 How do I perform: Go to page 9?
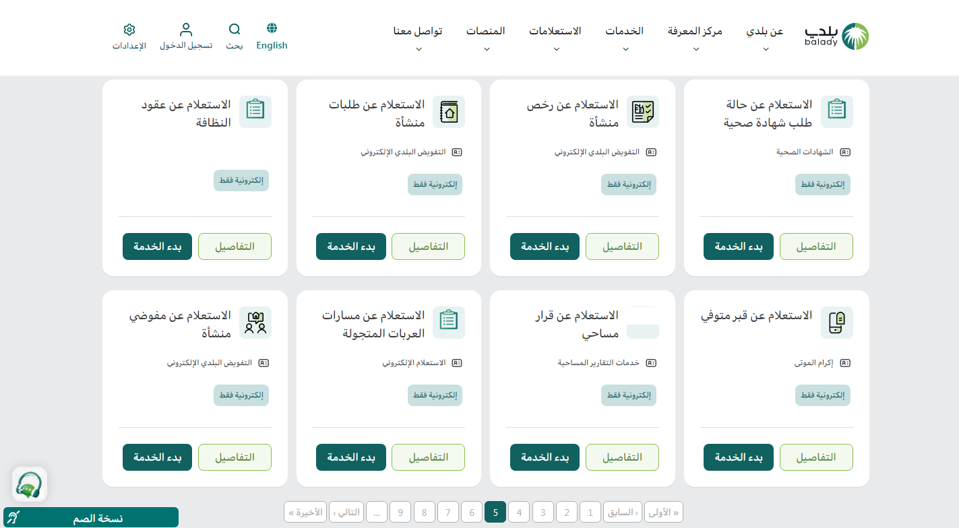[x=400, y=513]
